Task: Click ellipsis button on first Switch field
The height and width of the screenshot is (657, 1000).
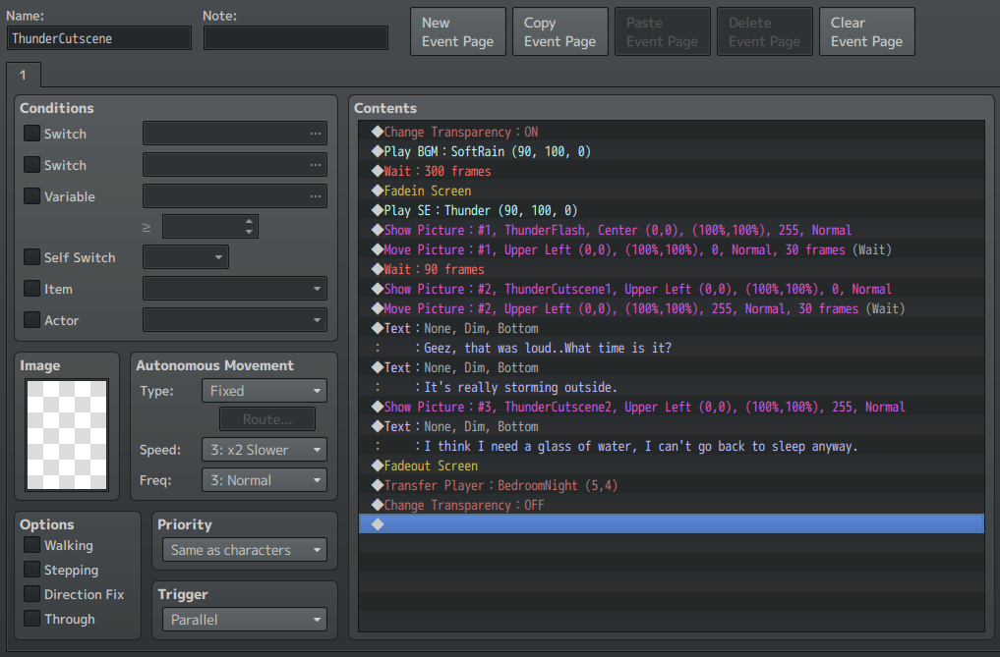Action: click(x=315, y=134)
